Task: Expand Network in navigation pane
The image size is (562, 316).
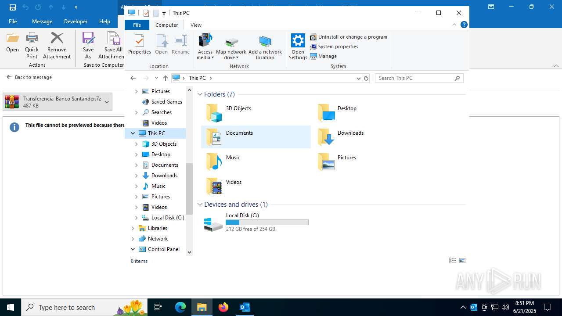Action: point(133,239)
